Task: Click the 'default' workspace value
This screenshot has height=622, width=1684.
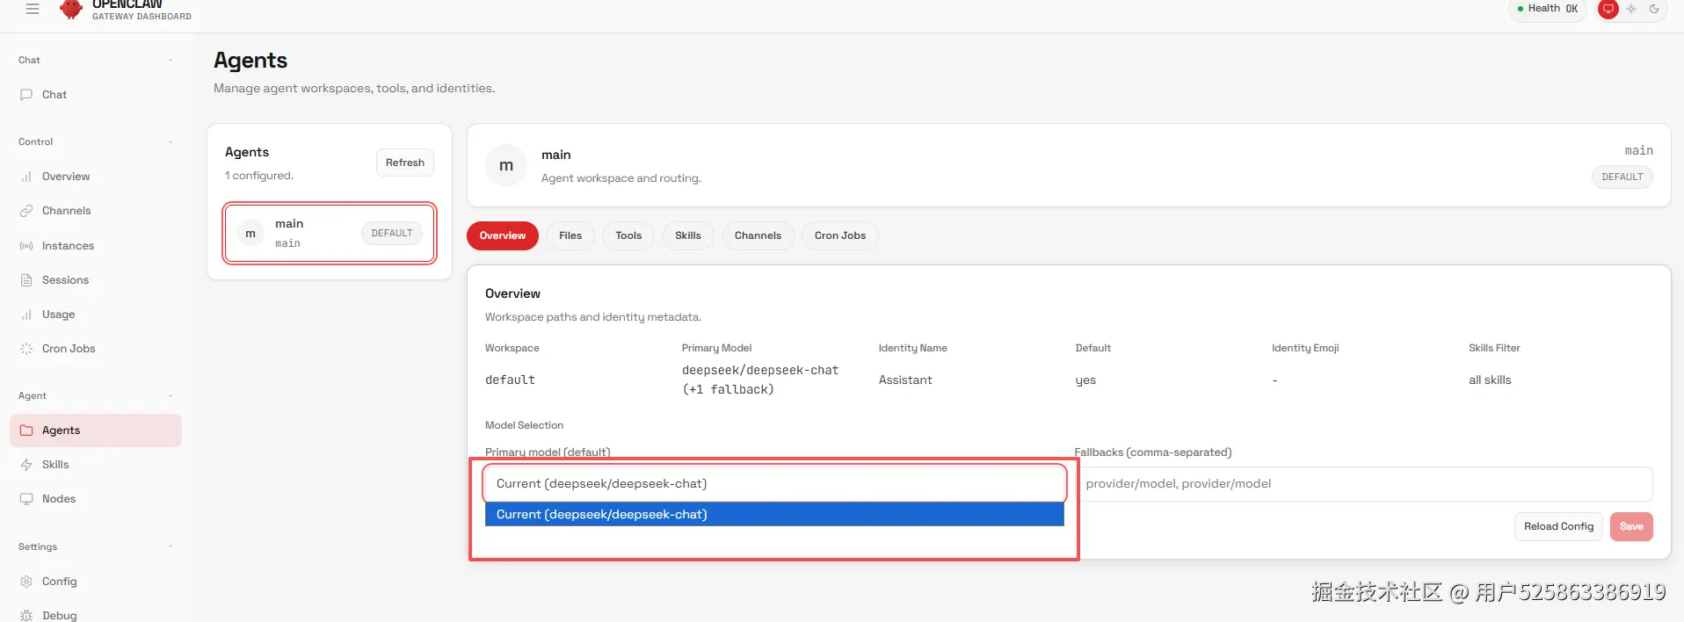Action: click(x=510, y=380)
